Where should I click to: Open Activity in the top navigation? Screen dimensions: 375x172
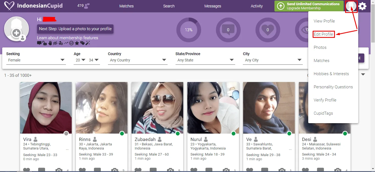point(257,6)
